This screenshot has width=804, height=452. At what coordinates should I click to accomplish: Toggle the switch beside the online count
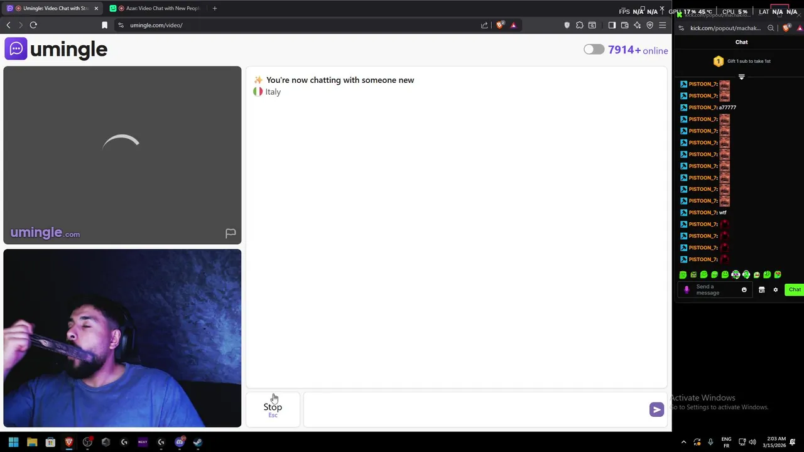point(594,50)
